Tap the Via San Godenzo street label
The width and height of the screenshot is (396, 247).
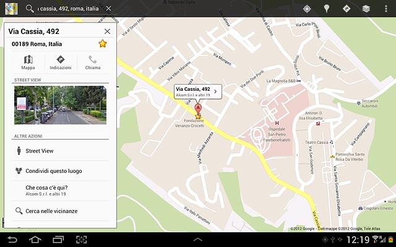[x=311, y=160]
